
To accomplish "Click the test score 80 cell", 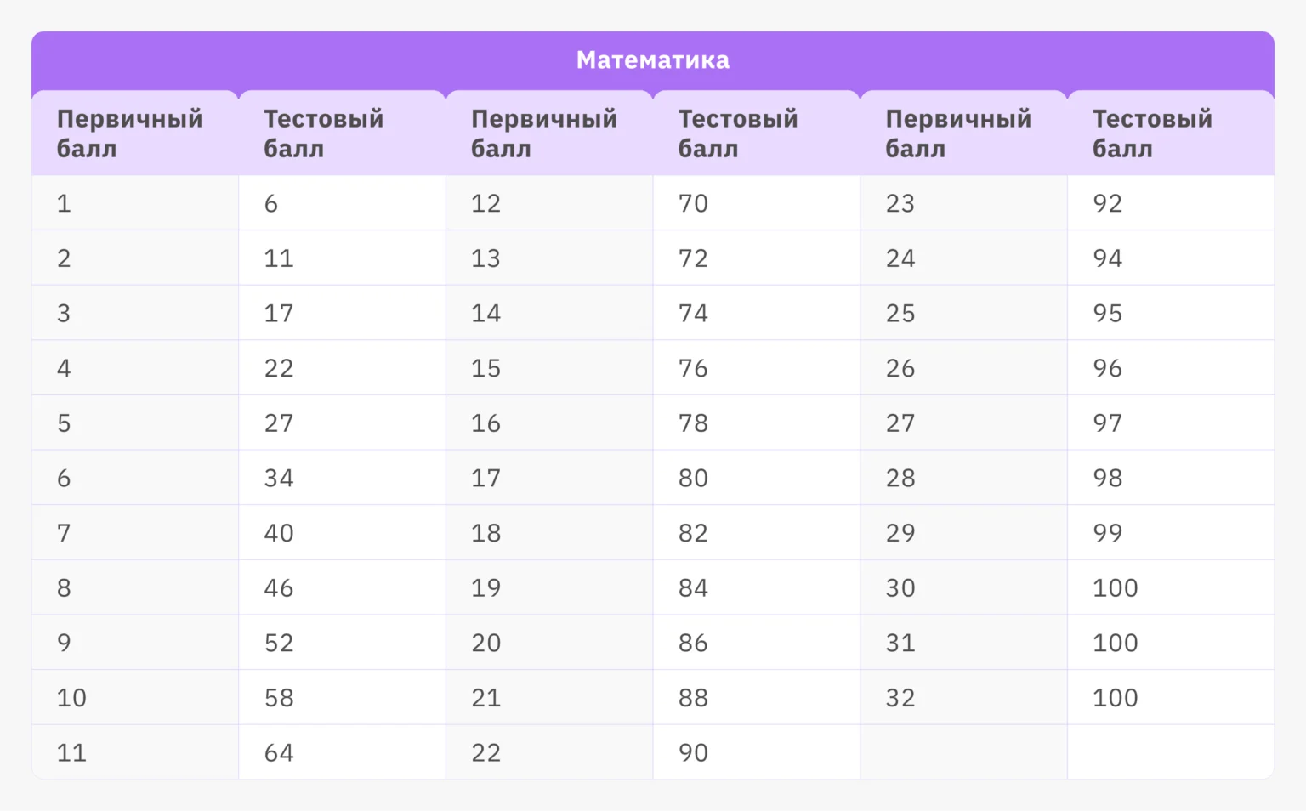I will tap(693, 479).
